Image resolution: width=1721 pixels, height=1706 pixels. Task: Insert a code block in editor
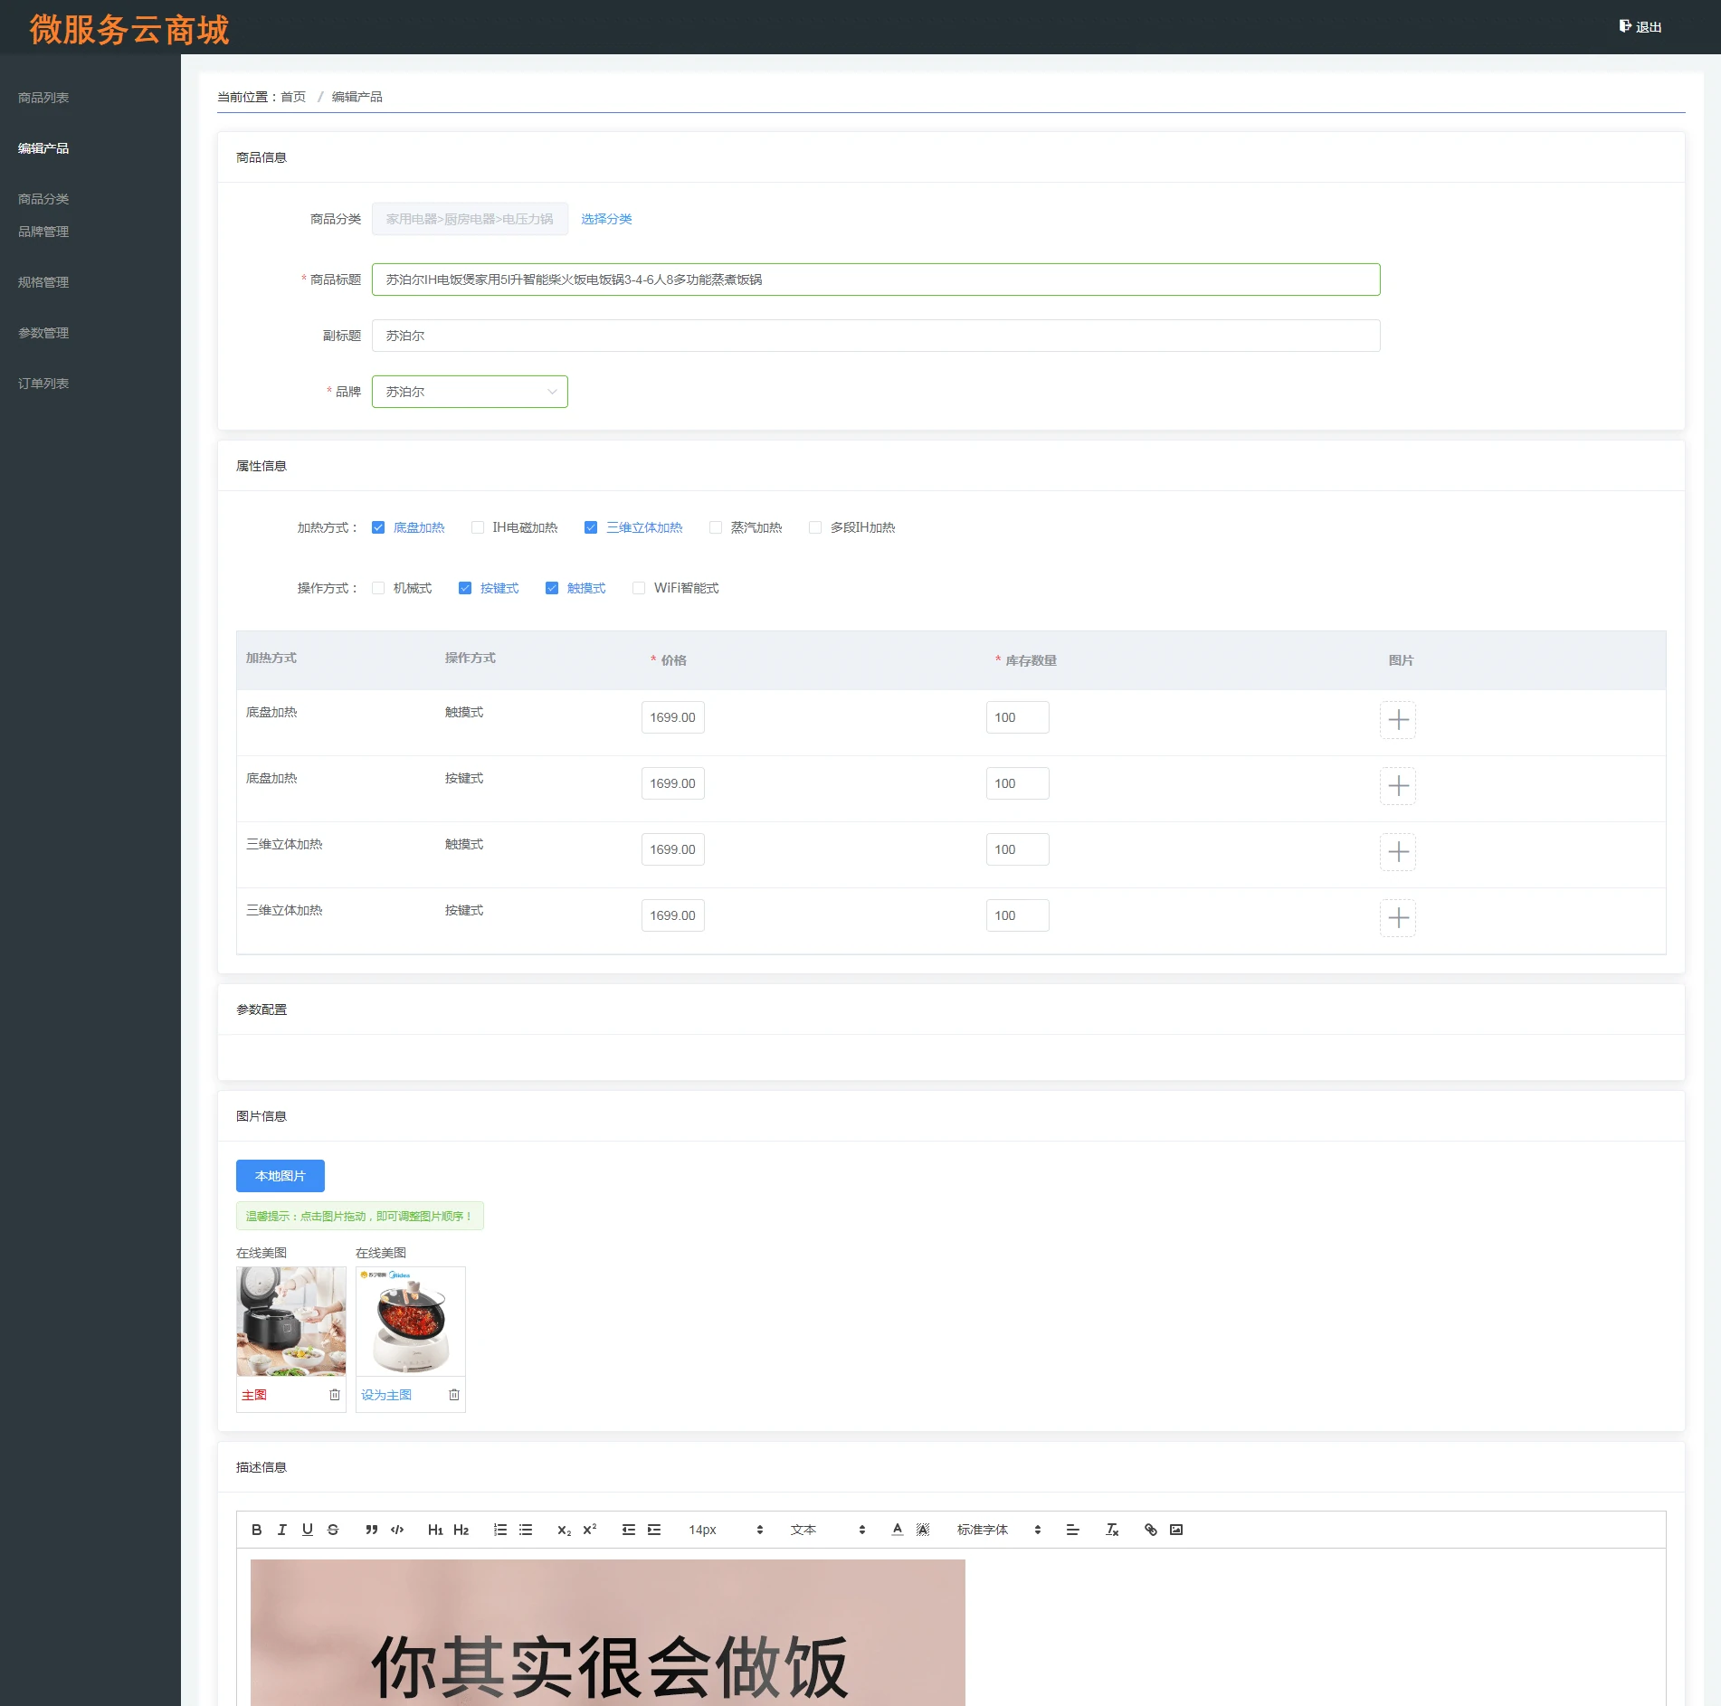[x=397, y=1530]
